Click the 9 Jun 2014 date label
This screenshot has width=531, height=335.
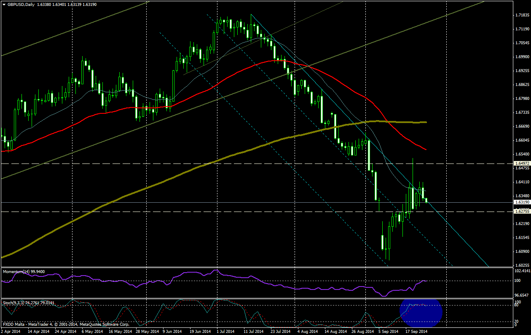point(172,332)
